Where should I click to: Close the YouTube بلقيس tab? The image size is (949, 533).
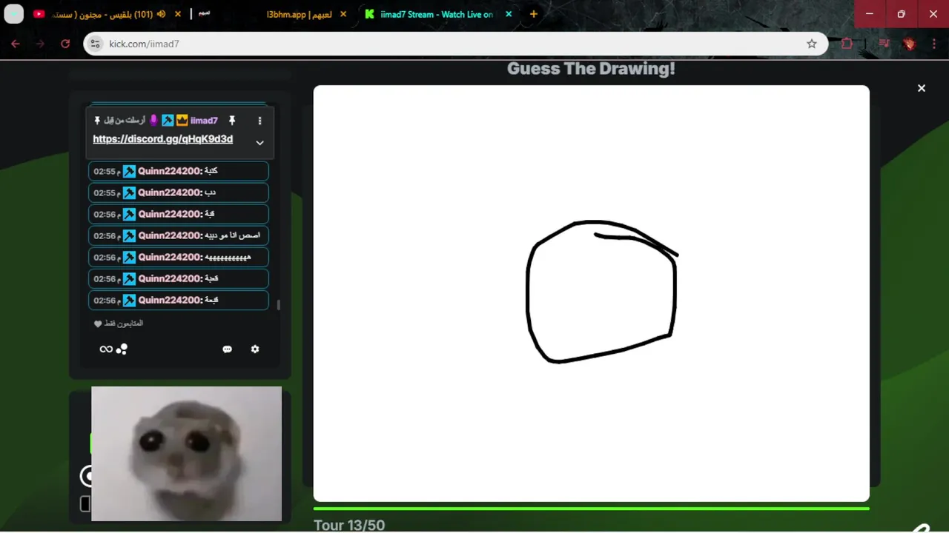pyautogui.click(x=178, y=14)
